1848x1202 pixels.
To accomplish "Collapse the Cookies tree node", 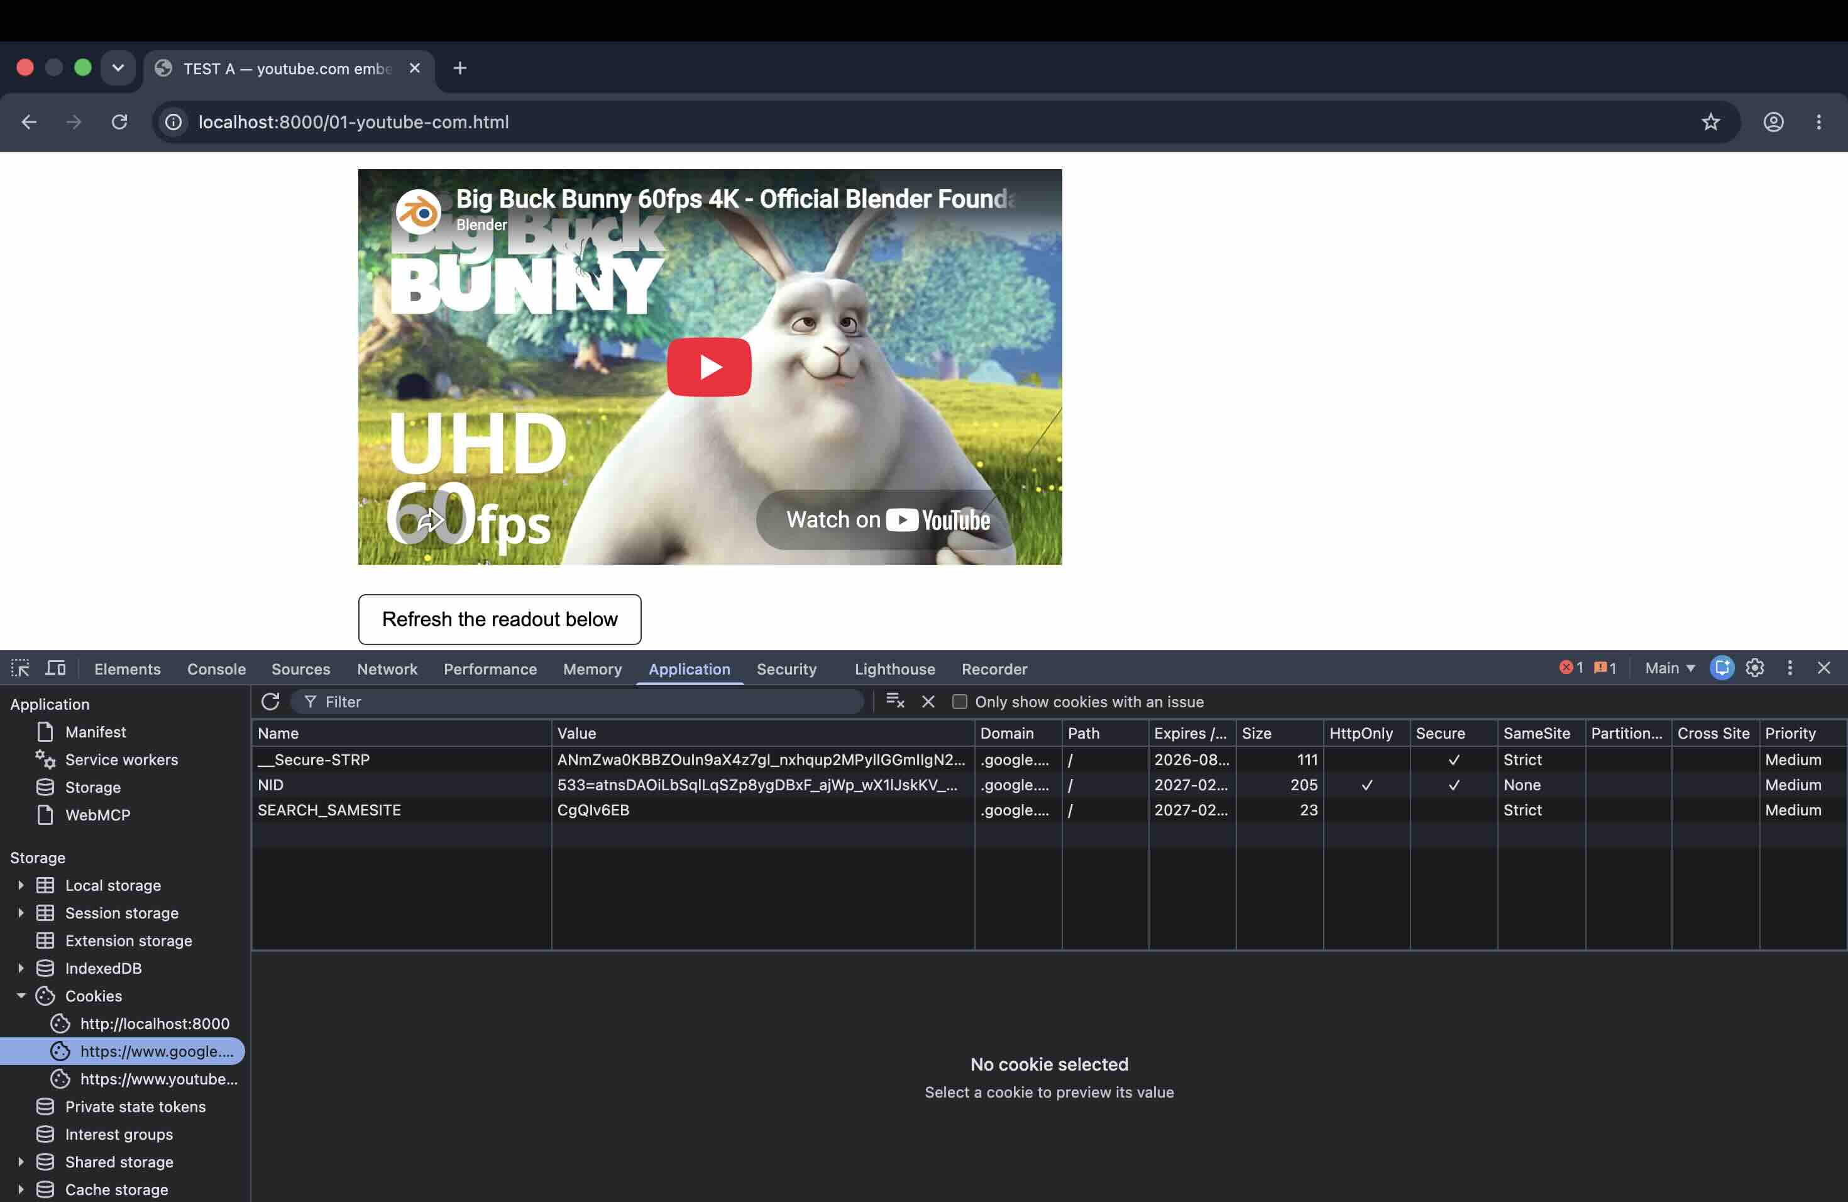I will pos(21,995).
